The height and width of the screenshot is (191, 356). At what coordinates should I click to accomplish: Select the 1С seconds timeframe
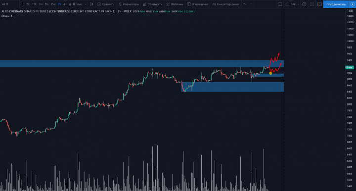23,4
